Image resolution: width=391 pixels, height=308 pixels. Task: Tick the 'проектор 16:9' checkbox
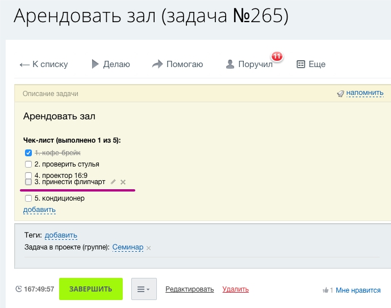(x=28, y=175)
